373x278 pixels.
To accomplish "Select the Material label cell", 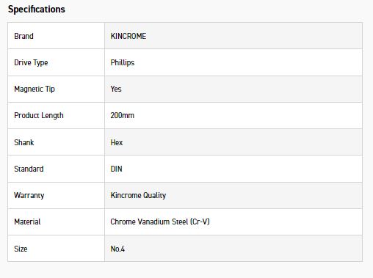I will (x=56, y=222).
